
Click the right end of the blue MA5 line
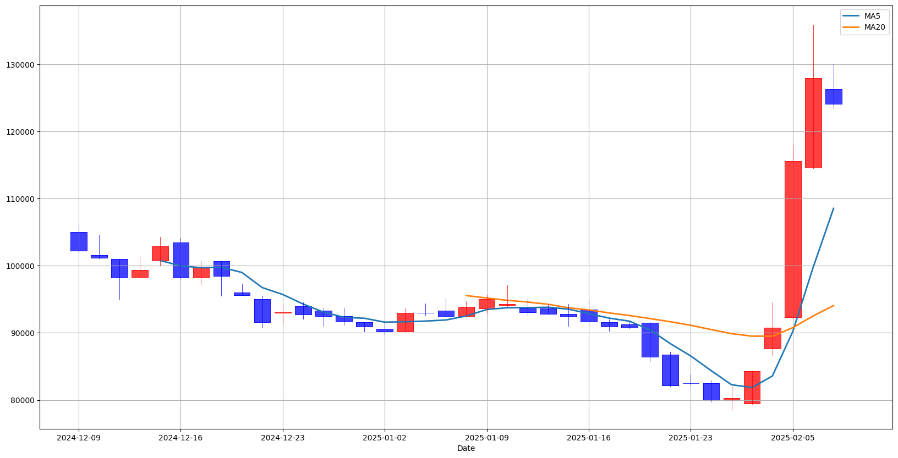(x=833, y=208)
